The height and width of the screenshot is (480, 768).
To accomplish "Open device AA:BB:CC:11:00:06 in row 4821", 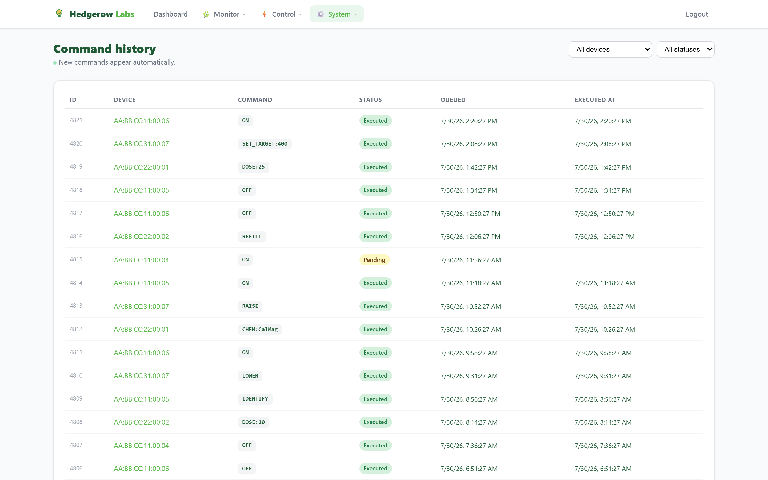I will (141, 121).
